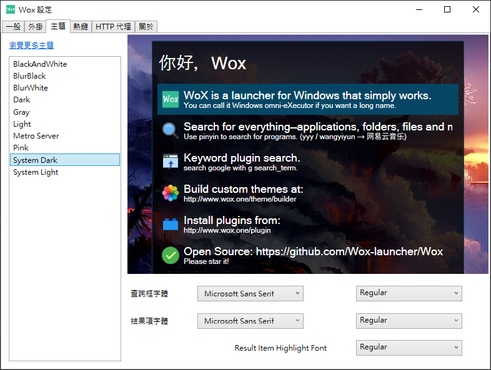
Task: Open the 結果項字體 Regular style dropdown
Action: [x=409, y=321]
